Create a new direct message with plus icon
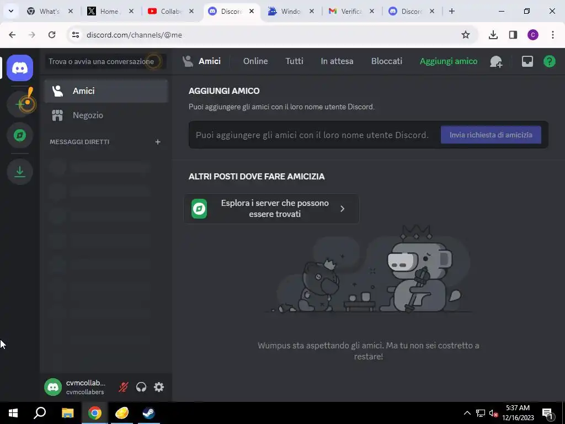Screen dimensions: 565x424 point(157,142)
